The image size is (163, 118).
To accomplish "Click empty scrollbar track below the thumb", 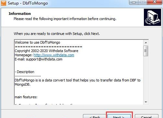I will click(146, 78).
